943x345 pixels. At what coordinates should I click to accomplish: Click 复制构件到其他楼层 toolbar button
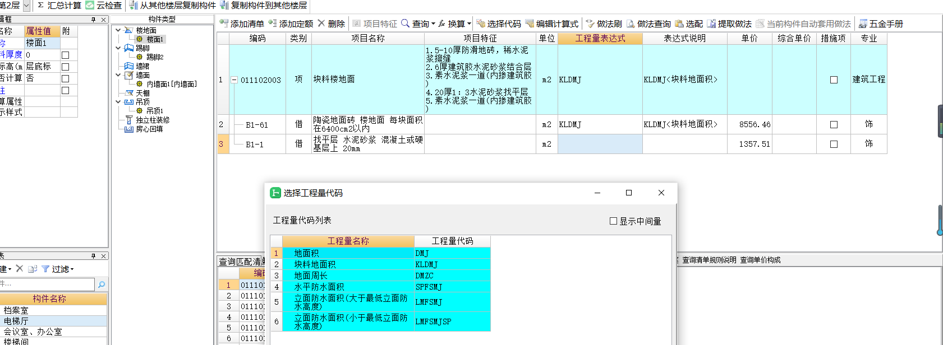coord(264,5)
